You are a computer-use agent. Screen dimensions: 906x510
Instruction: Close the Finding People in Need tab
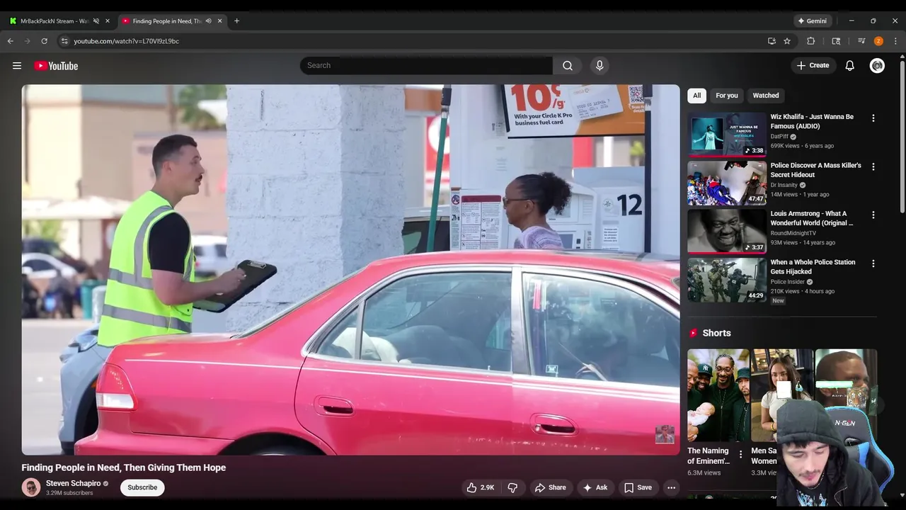click(x=219, y=21)
